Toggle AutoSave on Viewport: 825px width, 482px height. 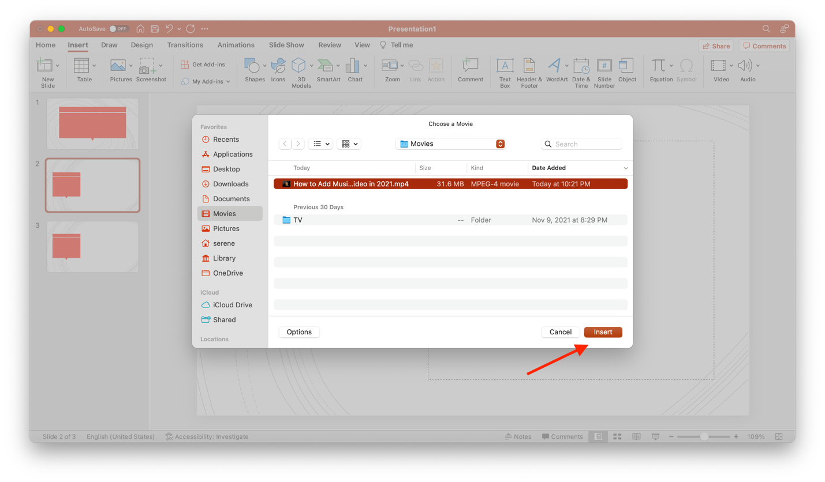(119, 28)
